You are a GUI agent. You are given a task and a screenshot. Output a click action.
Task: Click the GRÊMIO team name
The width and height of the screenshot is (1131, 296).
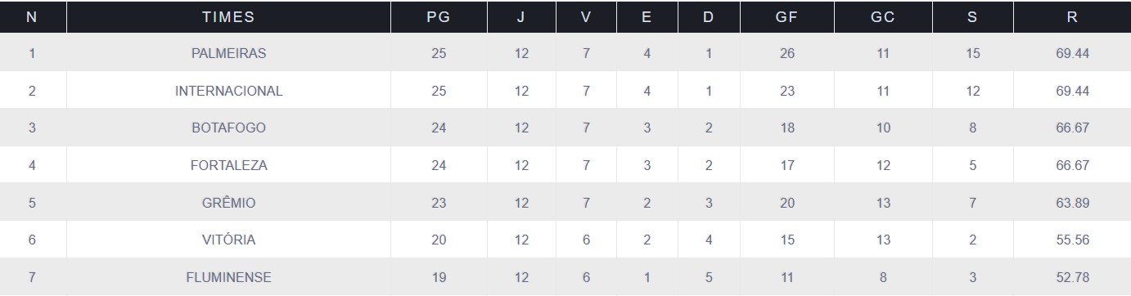point(228,203)
